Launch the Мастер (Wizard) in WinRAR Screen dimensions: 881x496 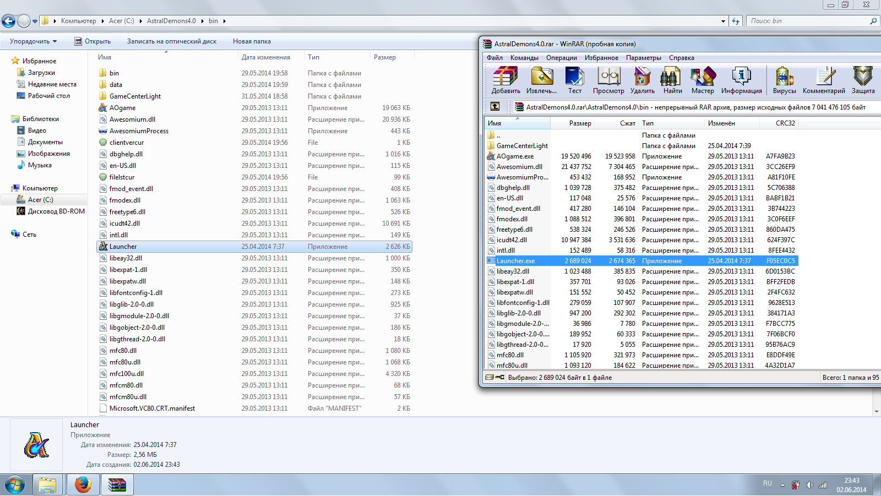(703, 80)
